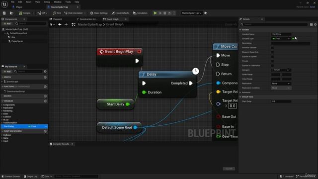Screen dimensions: 318x179
Task: Click the Unreal Engine logo icon
Action: 4,4
